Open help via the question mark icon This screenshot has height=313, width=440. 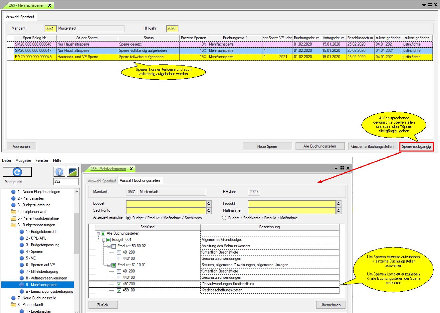click(x=59, y=172)
